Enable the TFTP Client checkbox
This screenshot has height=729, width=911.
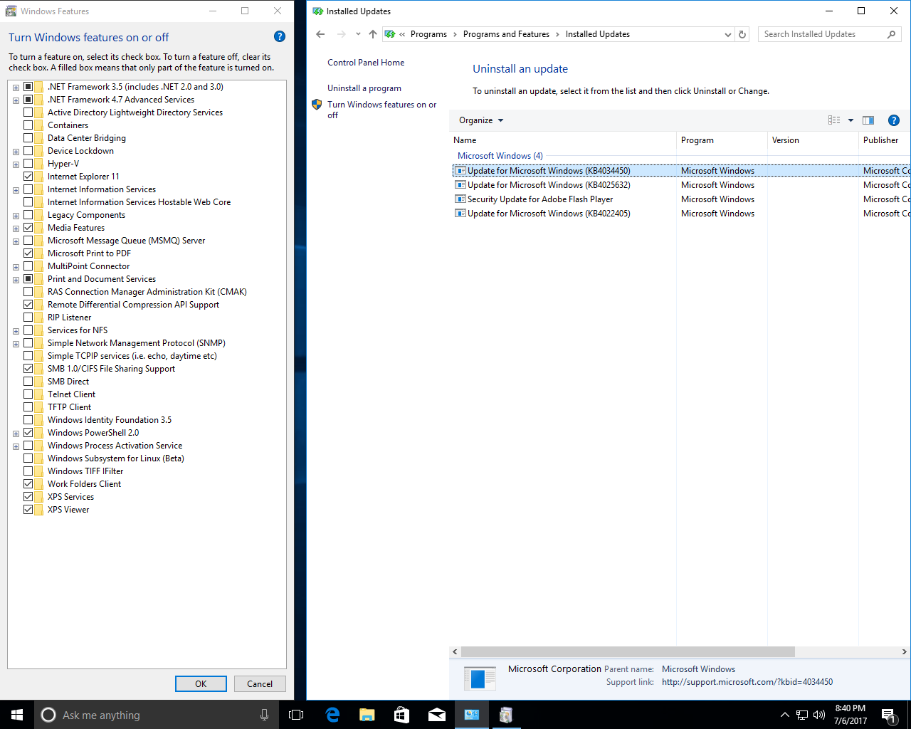(x=28, y=407)
